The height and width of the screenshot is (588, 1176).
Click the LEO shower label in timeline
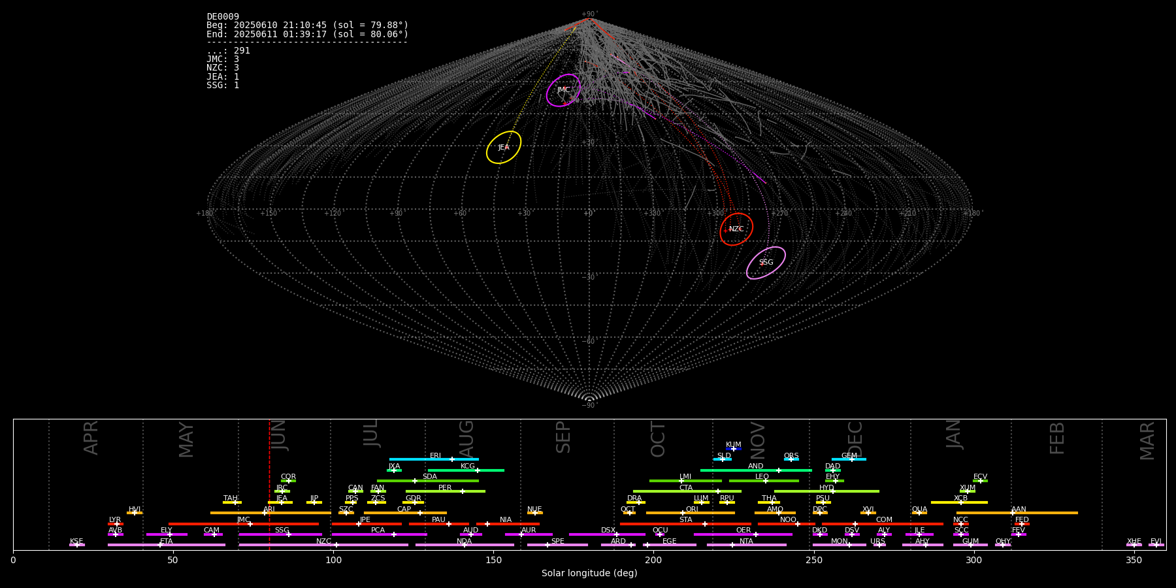[x=762, y=477]
